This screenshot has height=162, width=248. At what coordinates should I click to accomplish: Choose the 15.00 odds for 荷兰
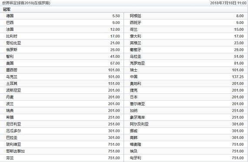click(x=239, y=30)
